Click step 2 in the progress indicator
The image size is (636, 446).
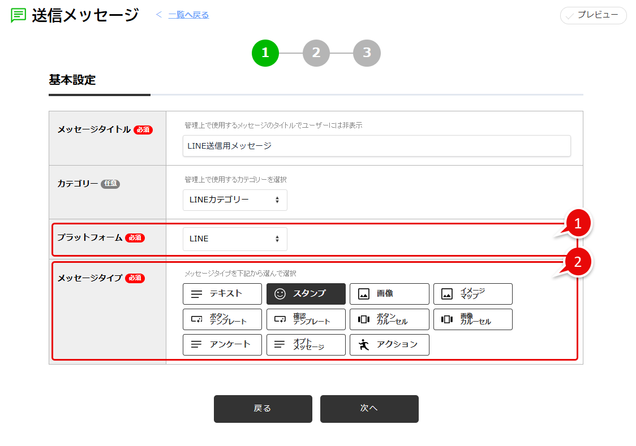point(316,53)
